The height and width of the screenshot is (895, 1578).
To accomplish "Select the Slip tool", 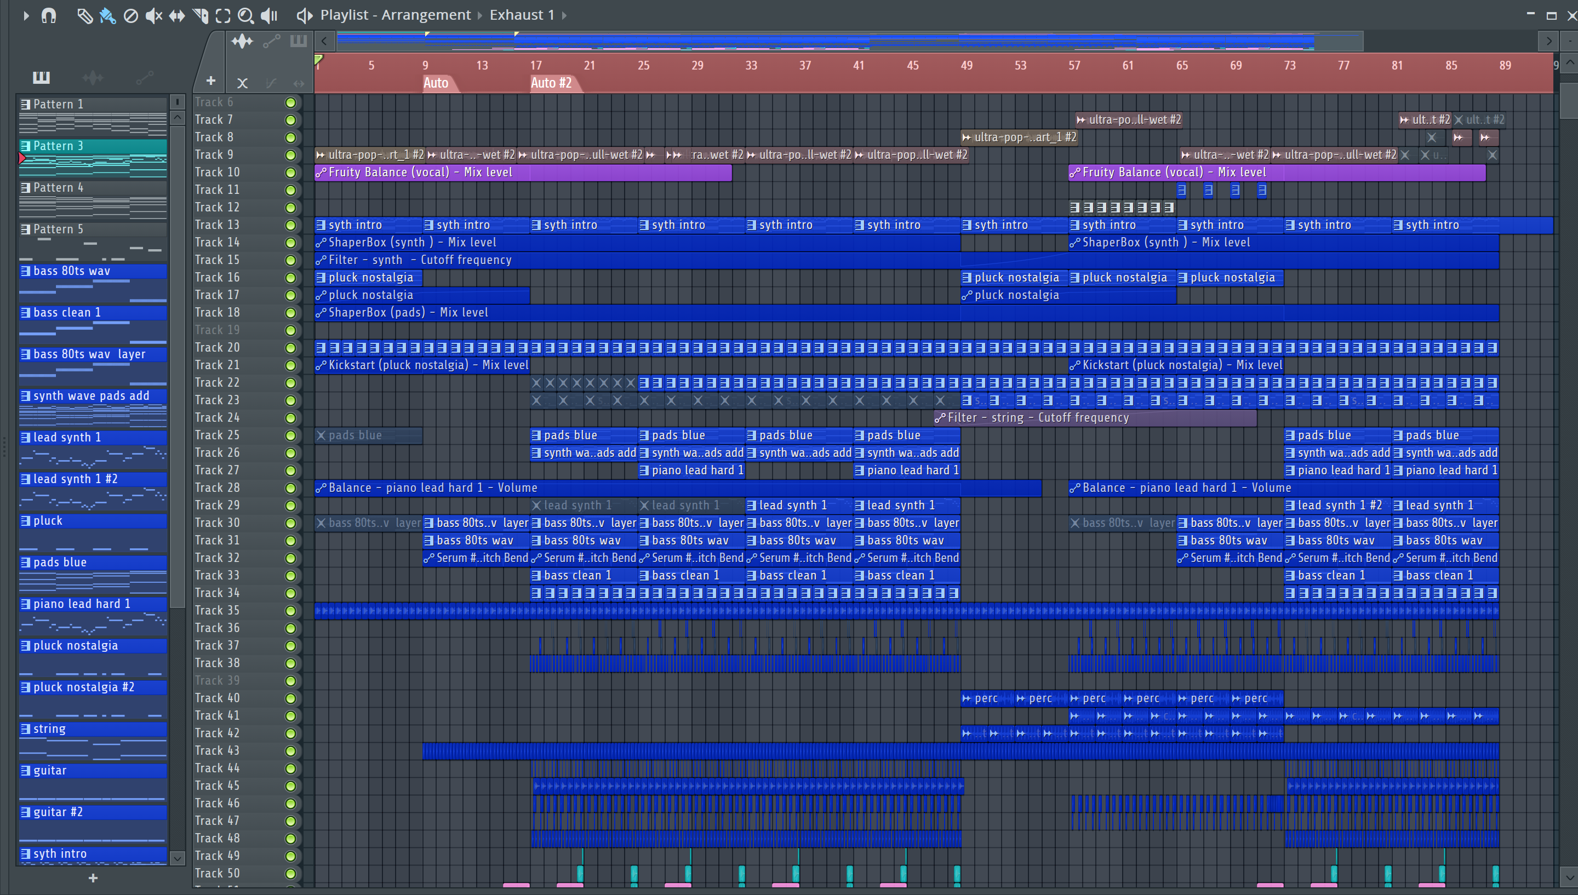I will pos(177,15).
